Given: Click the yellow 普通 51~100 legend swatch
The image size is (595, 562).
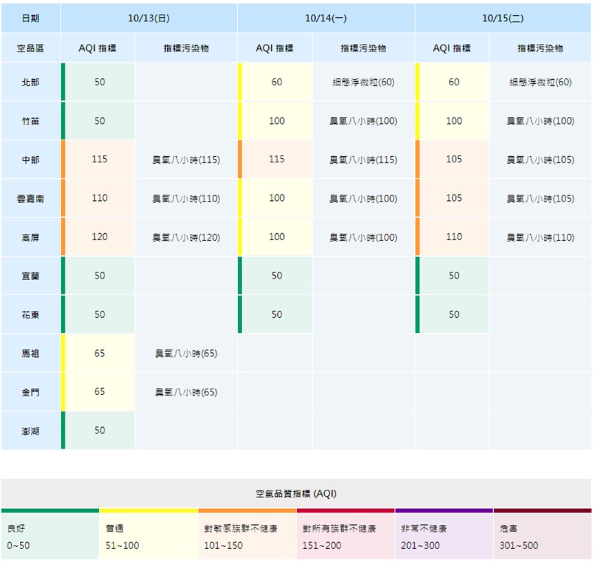Looking at the screenshot, I should tap(149, 536).
